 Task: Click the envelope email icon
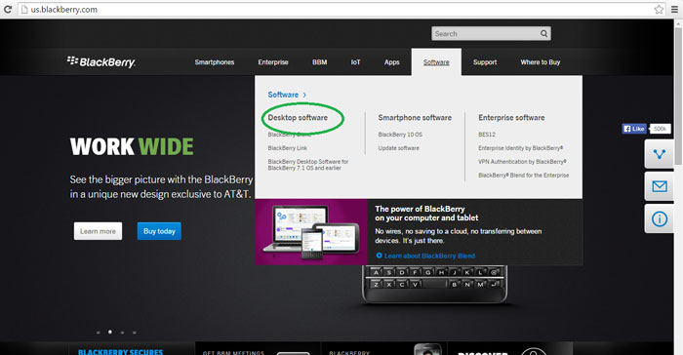click(x=659, y=186)
